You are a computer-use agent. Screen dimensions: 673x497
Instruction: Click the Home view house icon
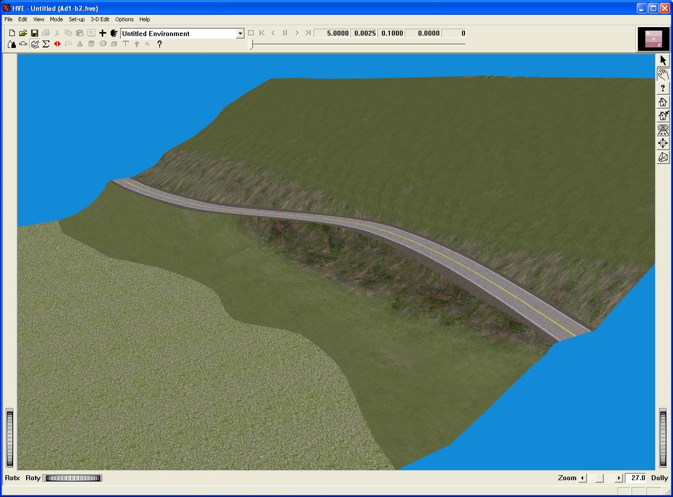coord(663,102)
